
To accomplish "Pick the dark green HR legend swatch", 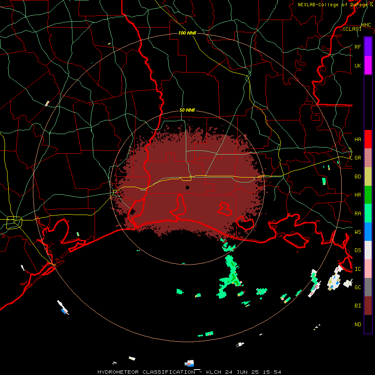I will tap(368, 195).
